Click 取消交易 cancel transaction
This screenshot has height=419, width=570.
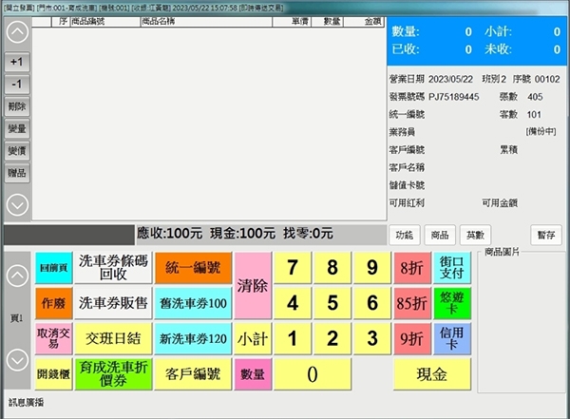coord(54,338)
